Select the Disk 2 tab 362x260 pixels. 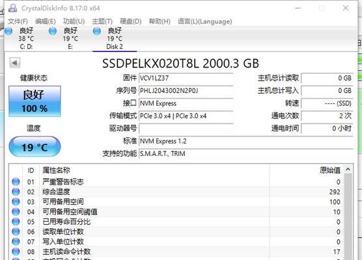tap(115, 38)
